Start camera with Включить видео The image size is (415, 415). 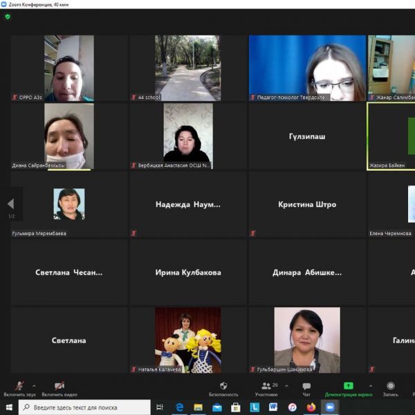59,389
